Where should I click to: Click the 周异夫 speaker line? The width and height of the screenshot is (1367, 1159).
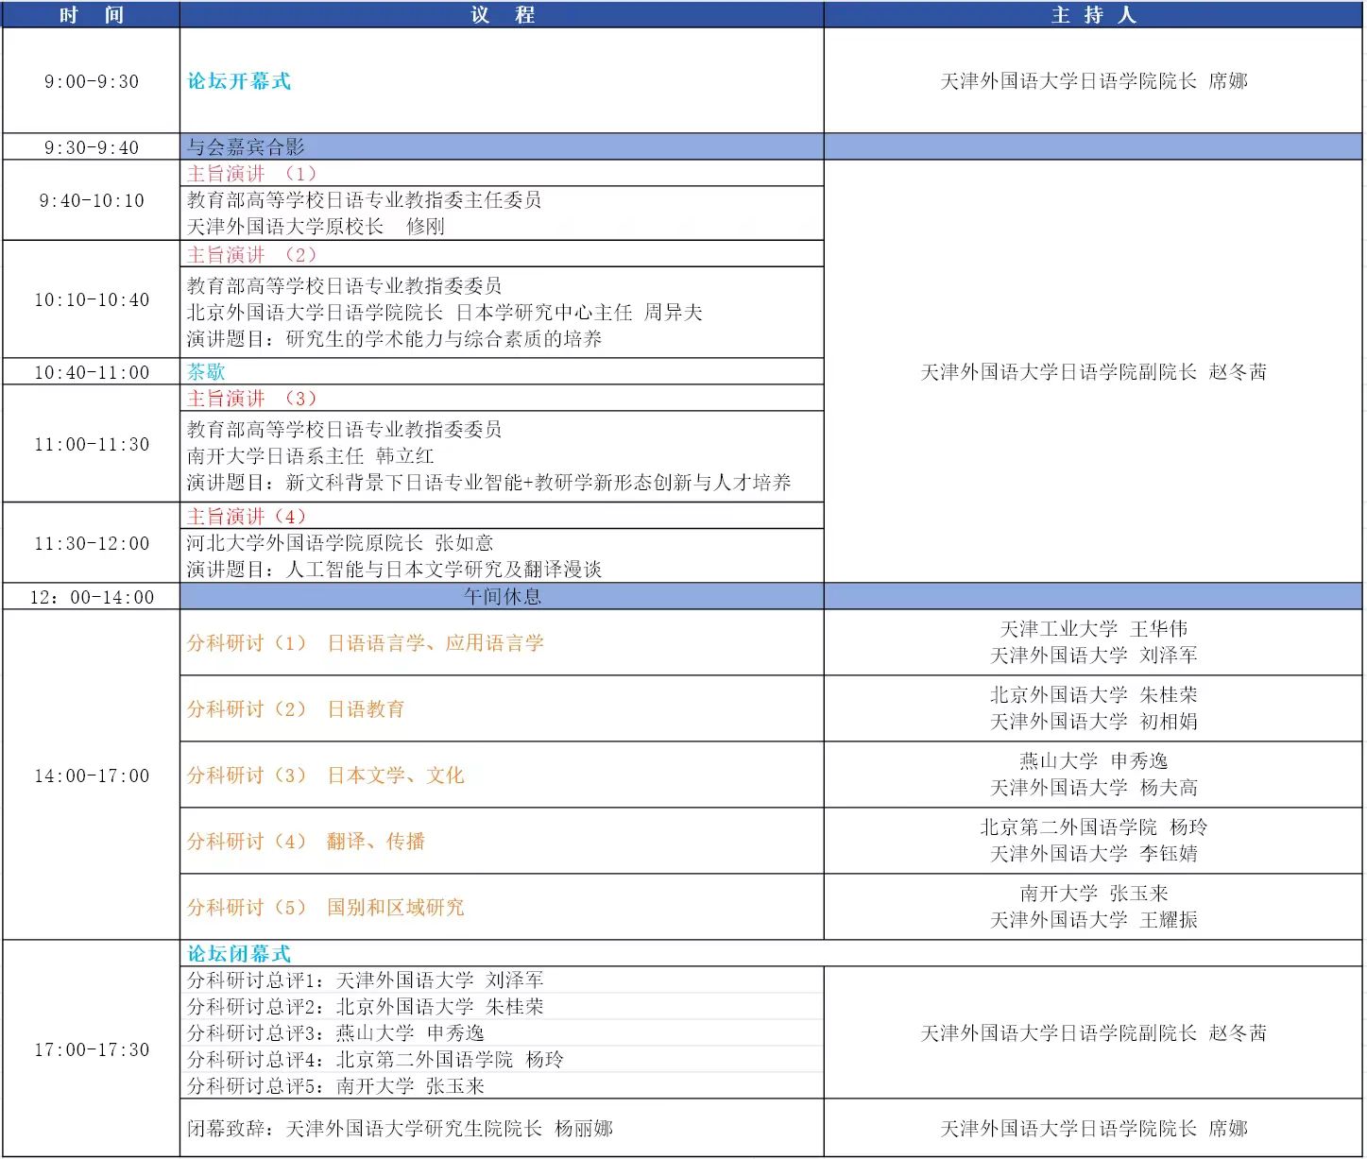[x=444, y=313]
